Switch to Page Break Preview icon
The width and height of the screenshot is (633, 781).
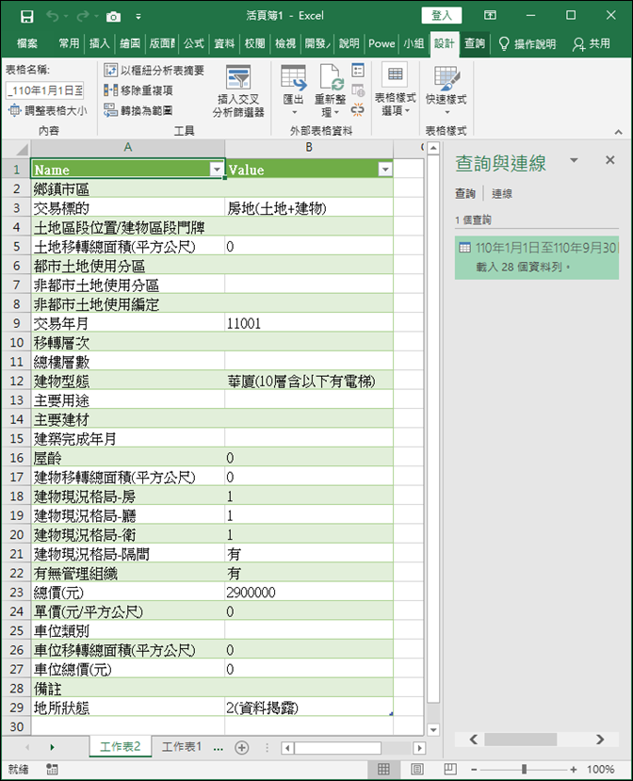click(x=450, y=769)
